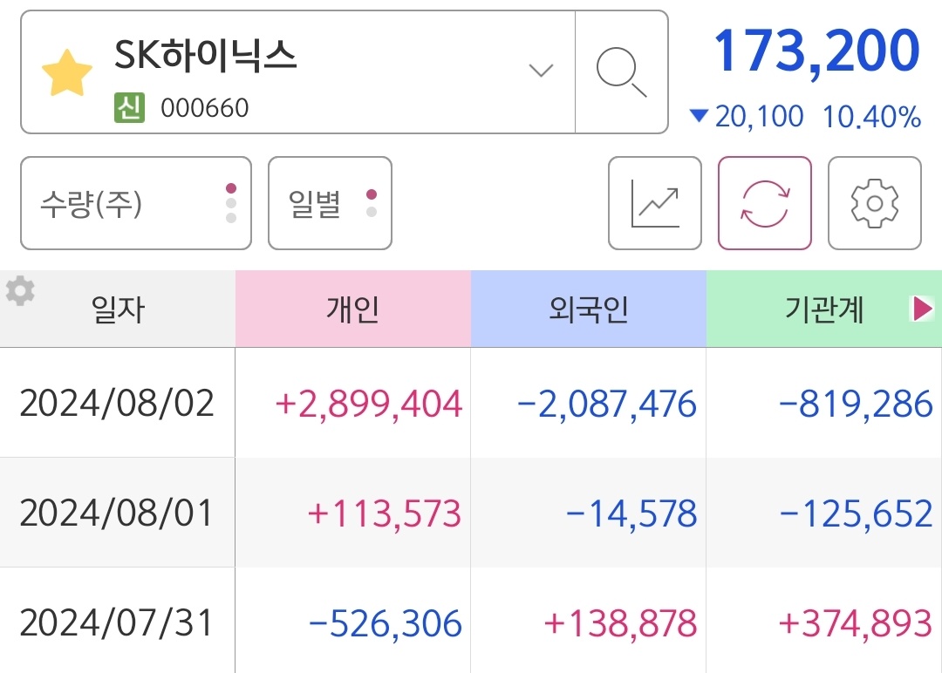This screenshot has height=673, width=942.
Task: Open settings via the gear icon
Action: (x=875, y=202)
